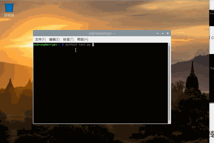Click the terminal vertical scrollbar track
Image resolution: width=214 pixels, height=143 pixels.
[169, 83]
